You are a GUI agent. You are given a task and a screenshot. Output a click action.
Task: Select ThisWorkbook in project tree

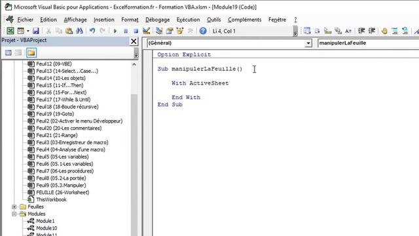[x=51, y=199]
